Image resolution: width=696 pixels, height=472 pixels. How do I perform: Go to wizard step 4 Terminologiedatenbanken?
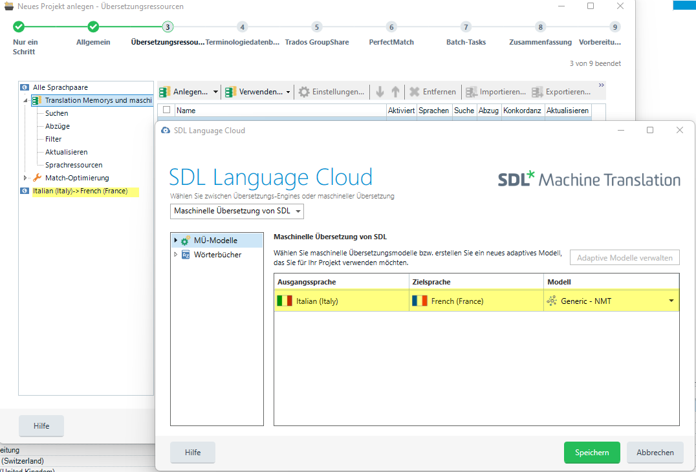(243, 27)
